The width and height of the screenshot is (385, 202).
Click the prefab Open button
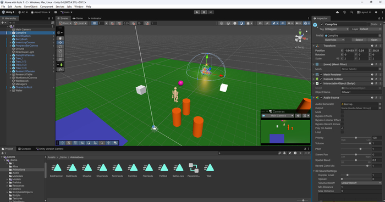[x=374, y=40]
